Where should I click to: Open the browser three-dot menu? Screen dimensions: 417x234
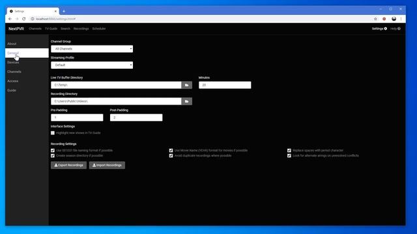coord(401,19)
